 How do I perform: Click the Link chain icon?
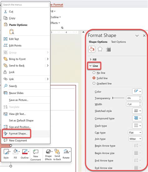click(5, 79)
